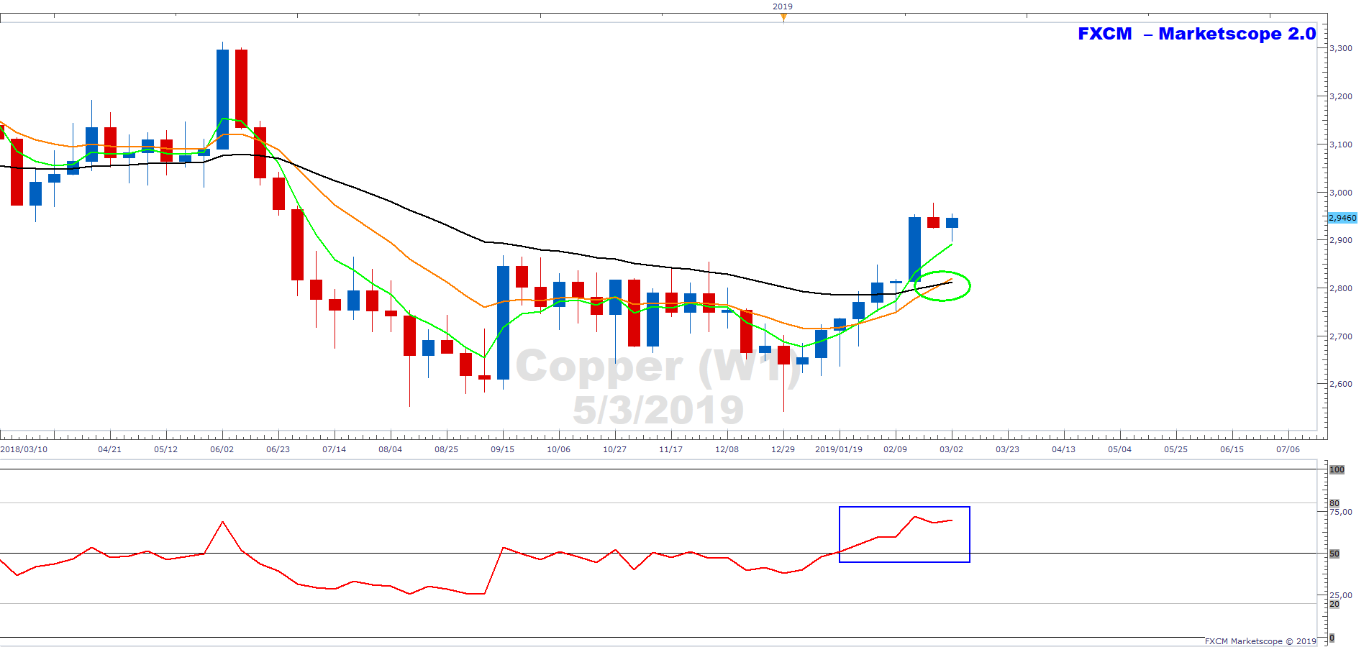This screenshot has height=647, width=1369.
Task: Click the 11/17 date label
Action: [x=670, y=449]
